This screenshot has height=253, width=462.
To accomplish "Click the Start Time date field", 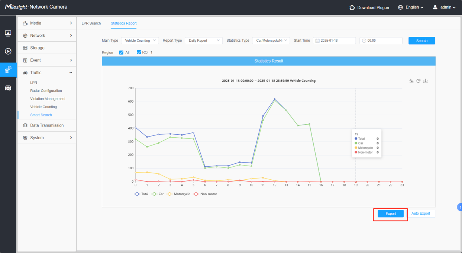I will click(334, 41).
